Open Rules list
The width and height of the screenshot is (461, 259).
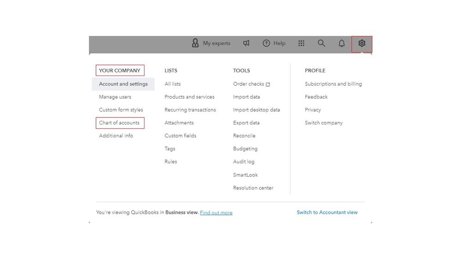(x=171, y=161)
